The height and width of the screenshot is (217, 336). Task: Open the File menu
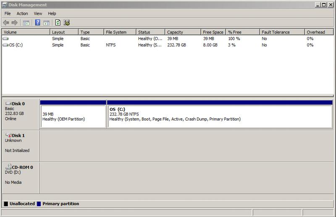[x=8, y=13]
